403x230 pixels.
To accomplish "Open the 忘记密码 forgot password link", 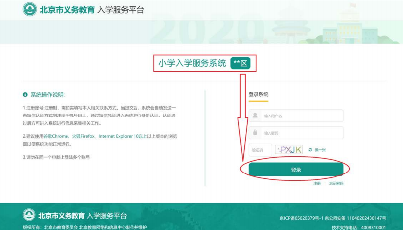I will click(336, 183).
